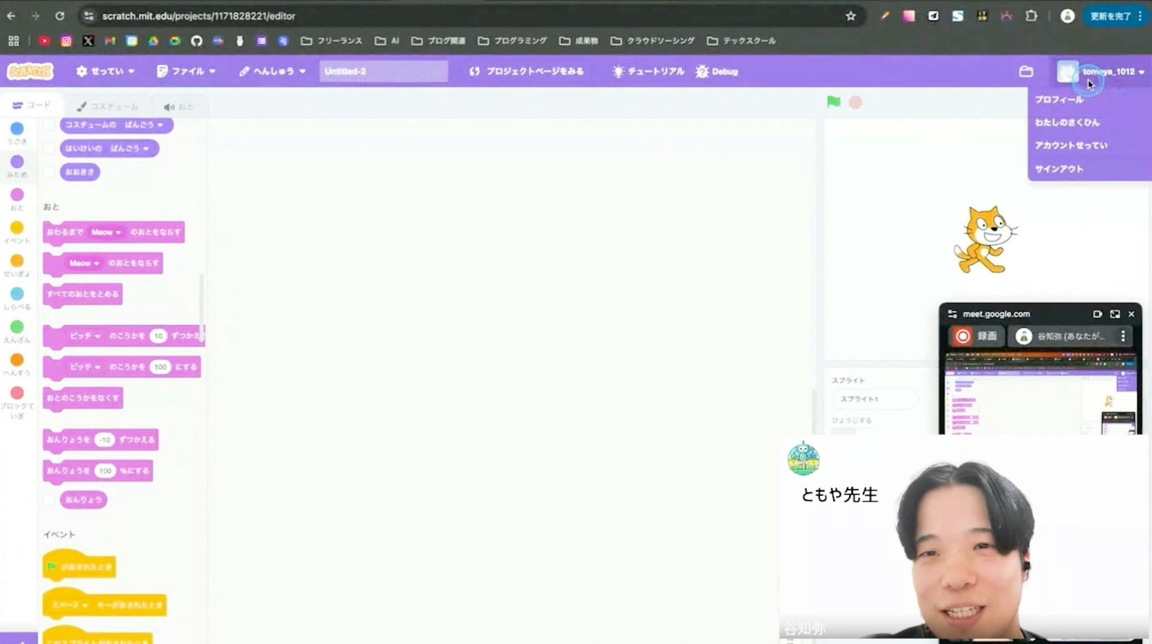The width and height of the screenshot is (1152, 644).
Task: Select the えんざん operators category circle
Action: pos(17,327)
